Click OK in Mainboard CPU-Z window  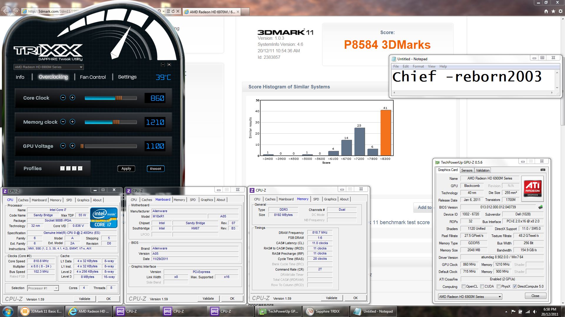point(232,298)
